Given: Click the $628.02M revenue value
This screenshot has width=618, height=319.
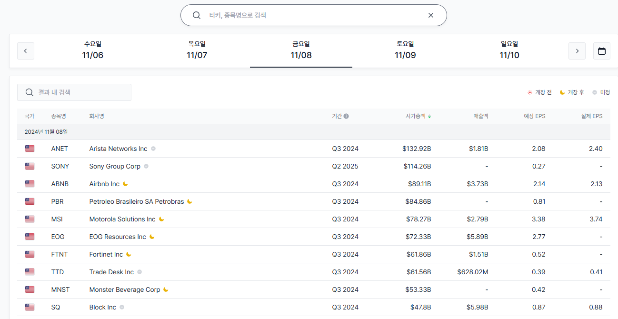Looking at the screenshot, I should [473, 272].
